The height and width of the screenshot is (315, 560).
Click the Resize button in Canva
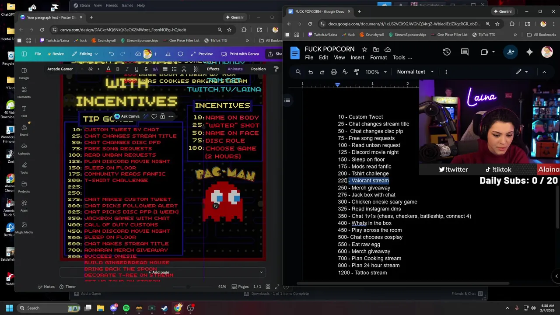(x=55, y=54)
